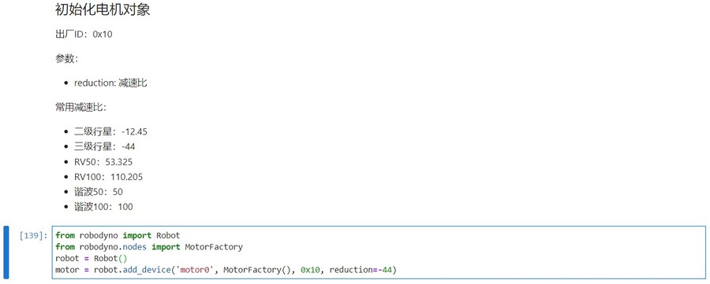
Task: Click the robot.add_device code line
Action: pyautogui.click(x=226, y=270)
